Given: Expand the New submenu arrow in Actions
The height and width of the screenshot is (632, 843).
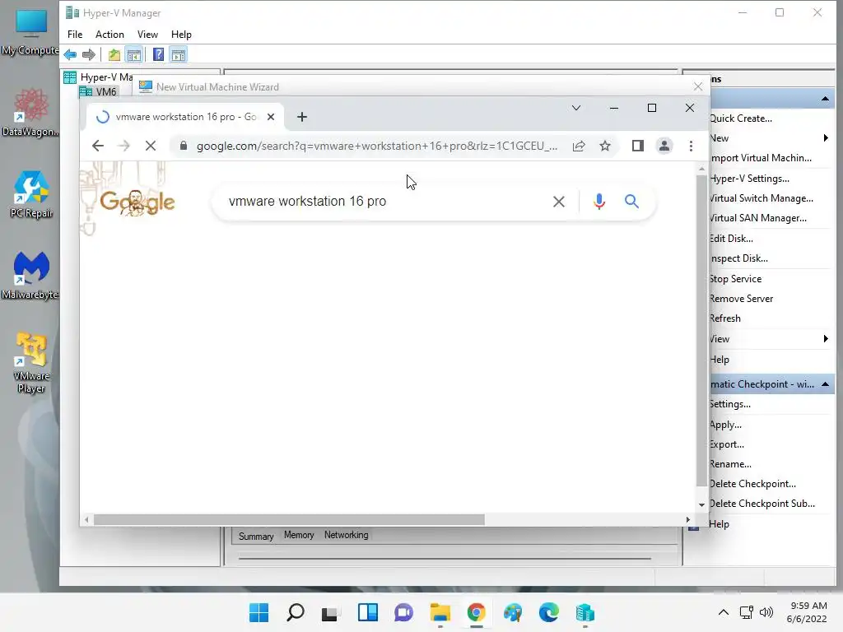Looking at the screenshot, I should tap(825, 138).
